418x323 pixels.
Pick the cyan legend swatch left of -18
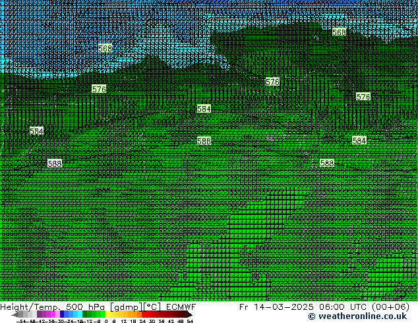tap(80, 314)
